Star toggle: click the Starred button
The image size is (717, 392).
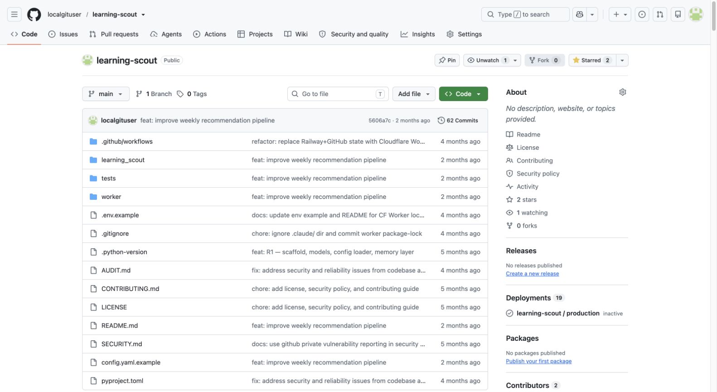pyautogui.click(x=592, y=60)
